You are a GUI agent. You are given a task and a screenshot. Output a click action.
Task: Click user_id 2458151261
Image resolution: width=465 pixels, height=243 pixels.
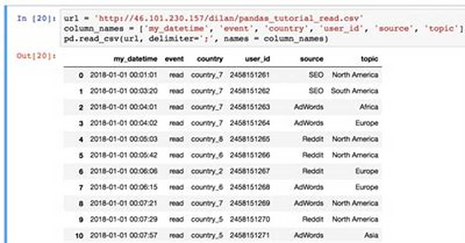pos(250,75)
